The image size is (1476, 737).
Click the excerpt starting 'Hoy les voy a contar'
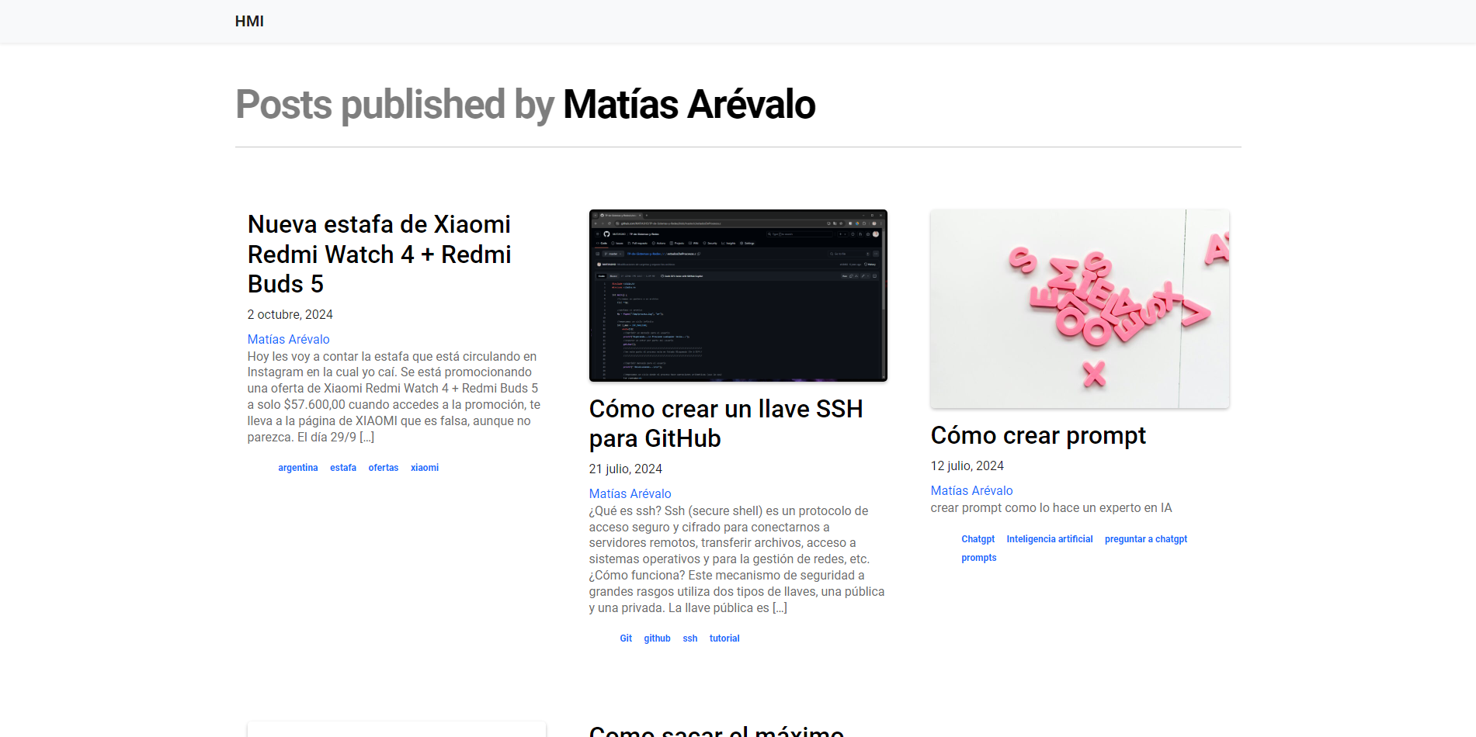[394, 396]
